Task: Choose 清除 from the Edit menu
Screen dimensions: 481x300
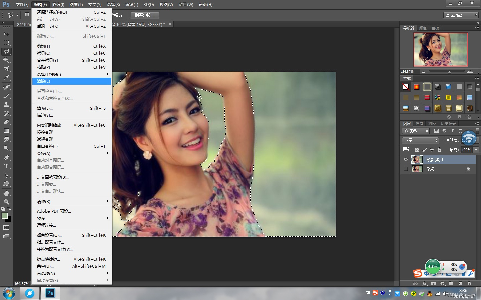Action: click(71, 81)
